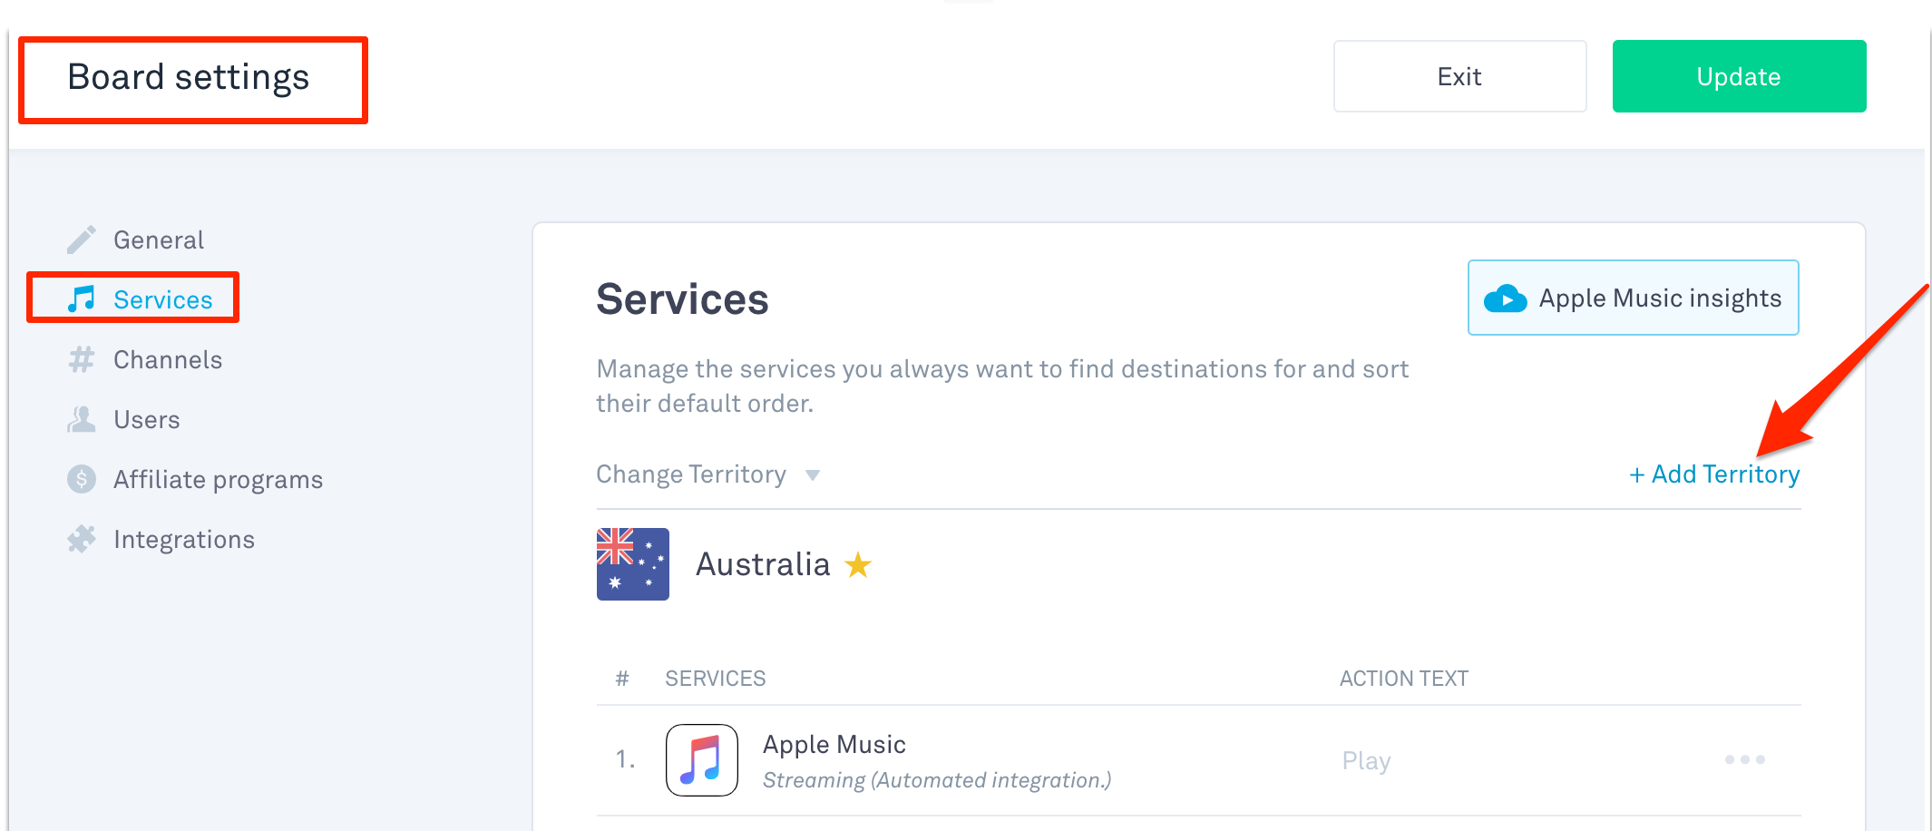Click the puzzle piece Integrations icon
The width and height of the screenshot is (1932, 831).
coord(82,539)
